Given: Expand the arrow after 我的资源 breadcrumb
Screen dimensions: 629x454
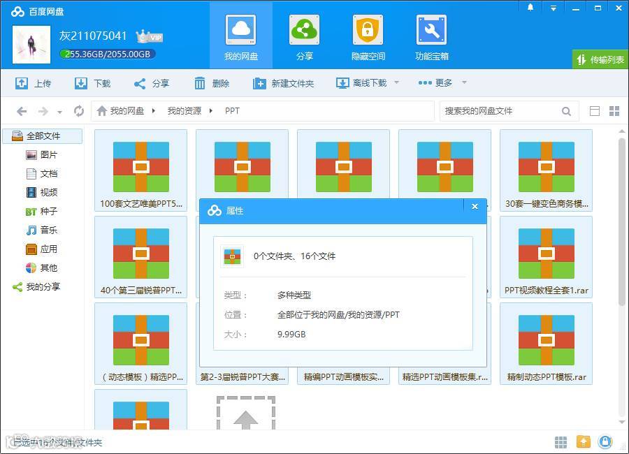Looking at the screenshot, I should click(210, 110).
